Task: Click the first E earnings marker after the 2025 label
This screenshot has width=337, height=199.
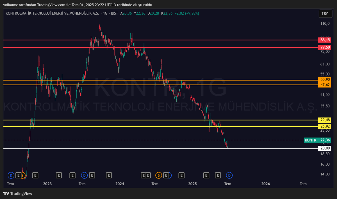Action: coord(206,175)
